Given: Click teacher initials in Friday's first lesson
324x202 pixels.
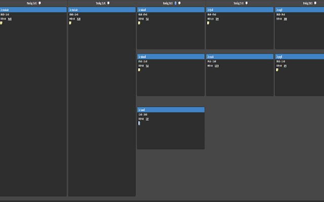Looking at the screenshot, I should click(x=286, y=19).
